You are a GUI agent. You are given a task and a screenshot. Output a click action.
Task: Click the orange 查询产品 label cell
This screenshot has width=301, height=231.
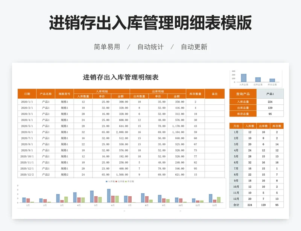point(243,94)
